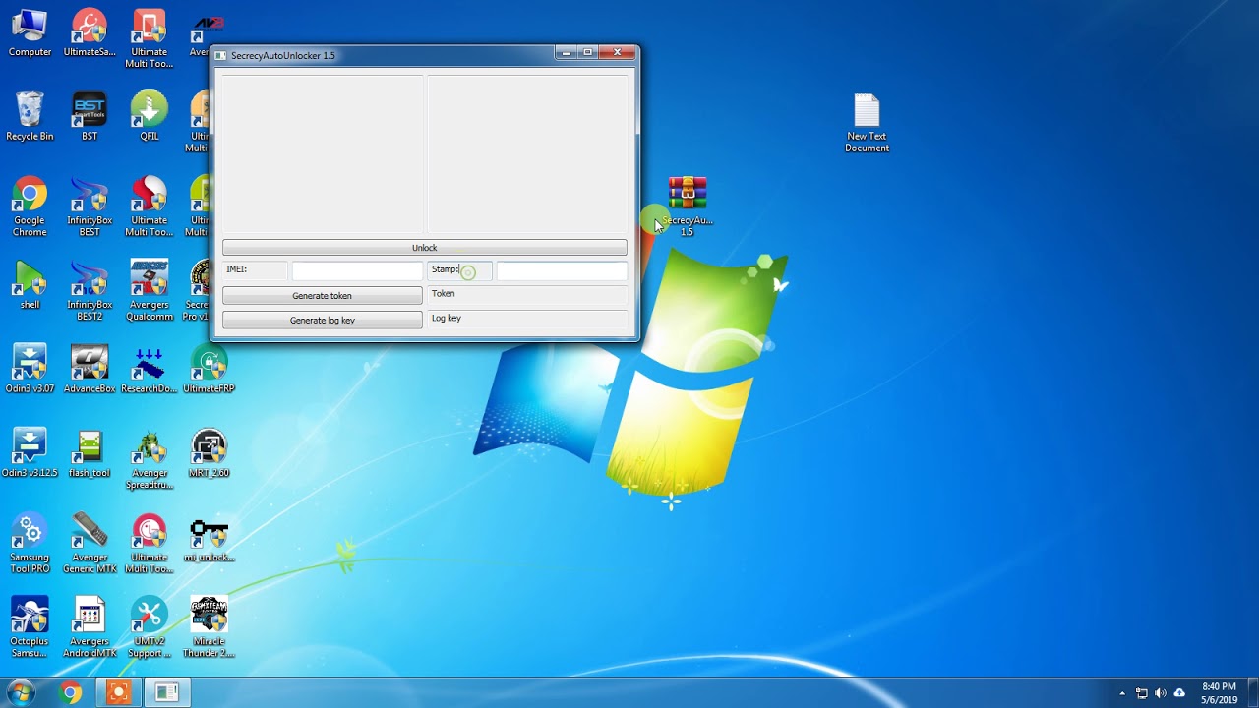Screen dimensions: 1259x708
Task: Click the Generate log key button
Action: click(322, 320)
